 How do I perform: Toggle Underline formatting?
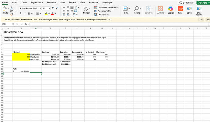29,13
